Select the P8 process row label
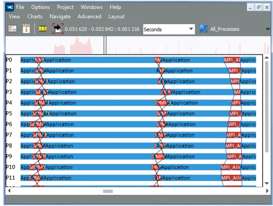 pos(9,146)
